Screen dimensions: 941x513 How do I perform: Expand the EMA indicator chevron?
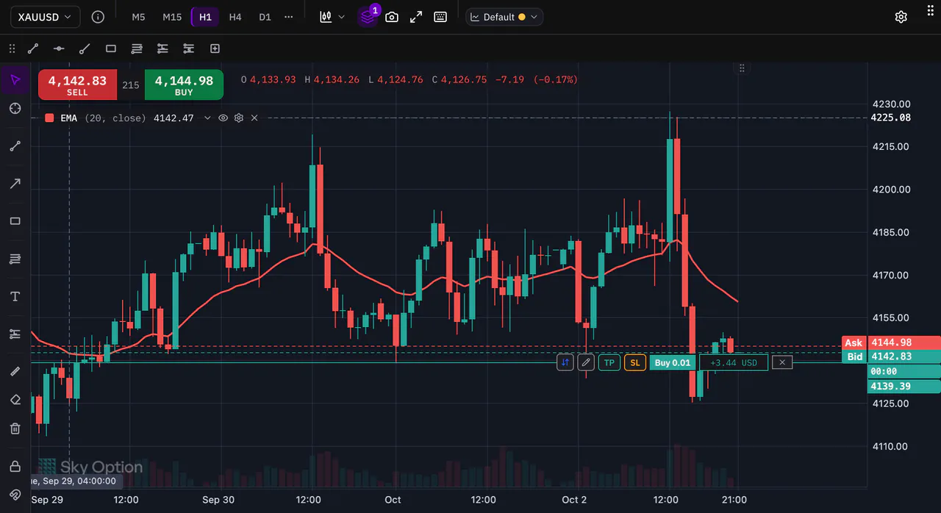pos(207,118)
